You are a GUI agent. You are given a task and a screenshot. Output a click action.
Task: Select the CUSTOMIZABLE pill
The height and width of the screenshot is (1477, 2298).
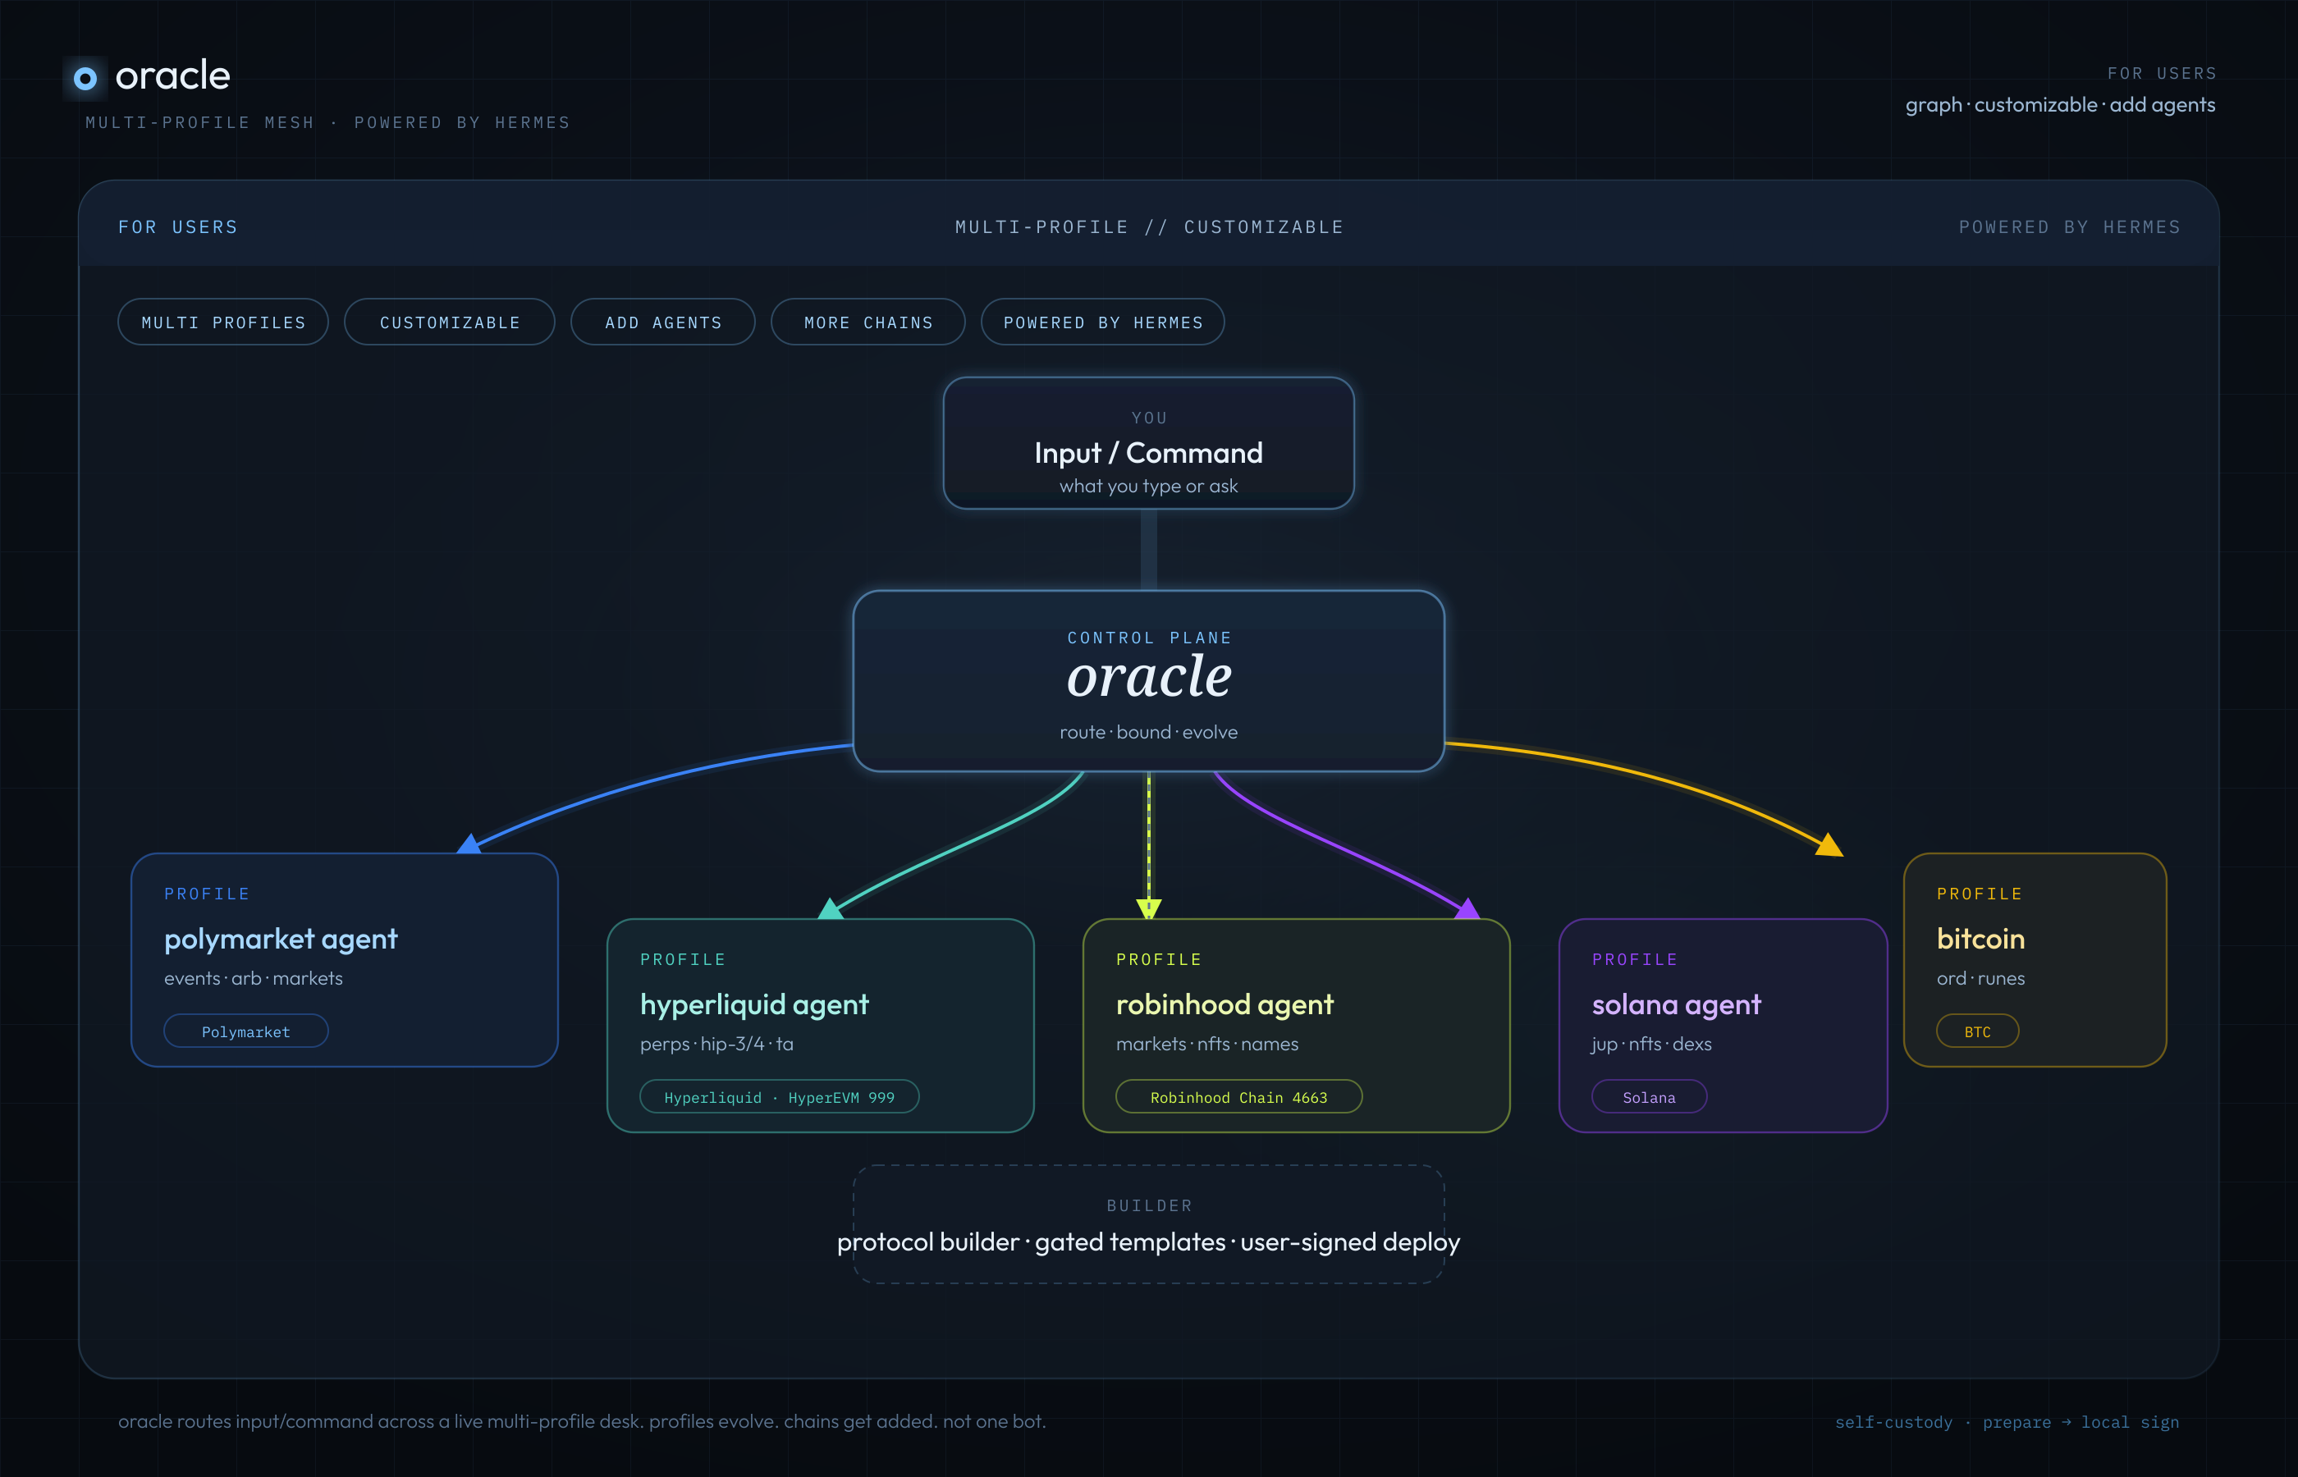(450, 322)
